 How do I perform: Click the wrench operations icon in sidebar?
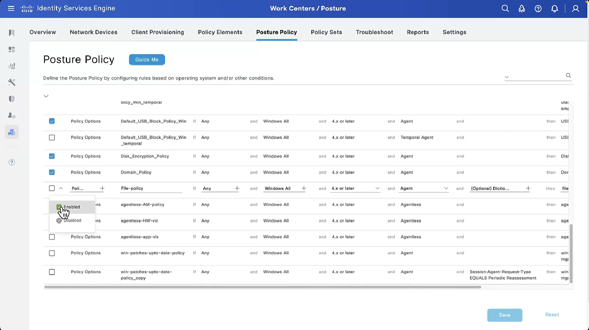[x=12, y=82]
